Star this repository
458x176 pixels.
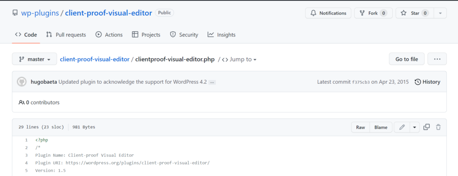(x=415, y=13)
